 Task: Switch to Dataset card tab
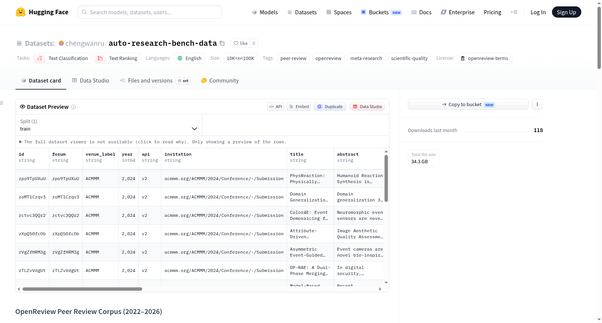pos(41,80)
